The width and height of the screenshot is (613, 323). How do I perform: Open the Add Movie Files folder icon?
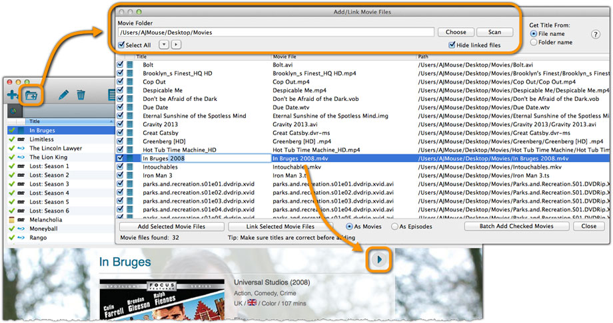point(31,94)
